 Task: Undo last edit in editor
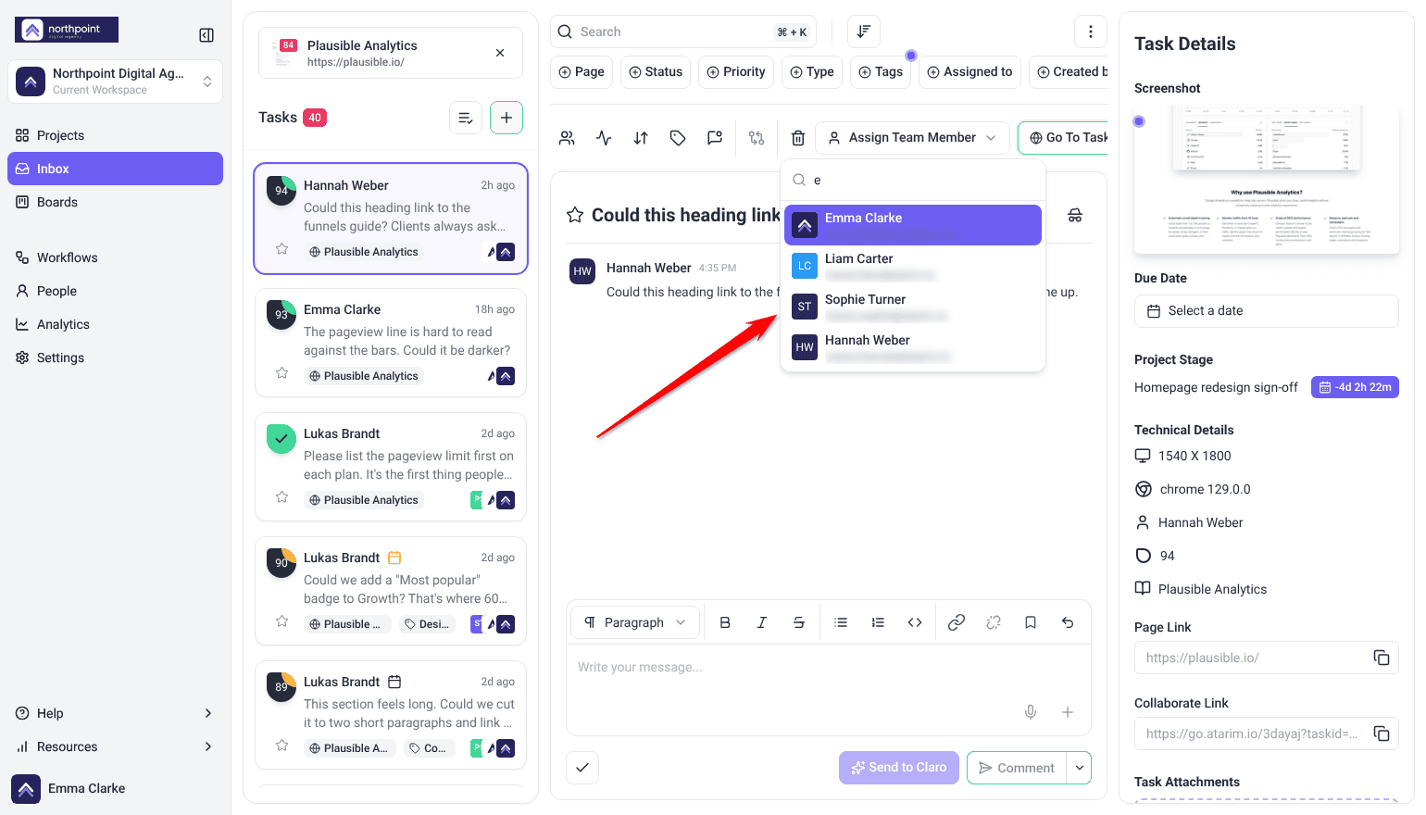pyautogui.click(x=1068, y=622)
